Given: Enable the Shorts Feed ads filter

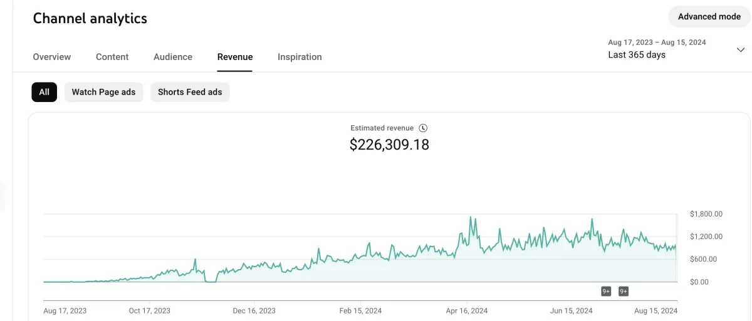Looking at the screenshot, I should point(190,92).
